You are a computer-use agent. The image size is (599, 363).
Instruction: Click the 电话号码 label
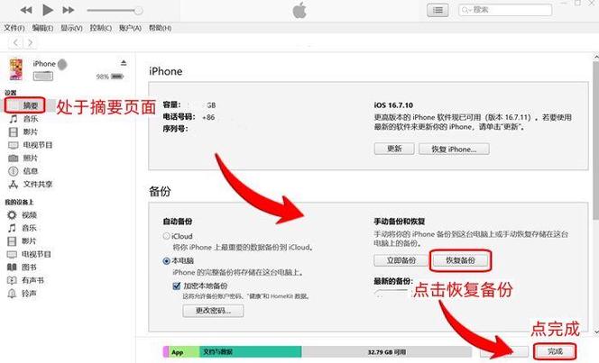179,117
